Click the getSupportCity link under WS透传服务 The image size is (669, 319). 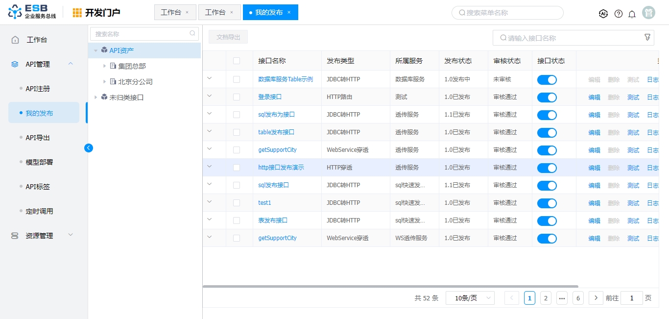pyautogui.click(x=277, y=238)
